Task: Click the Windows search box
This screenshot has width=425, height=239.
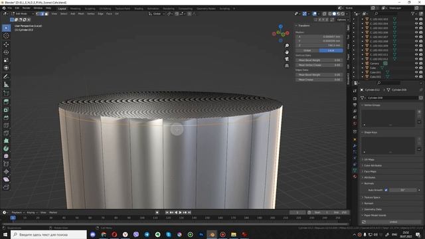Action: [48, 234]
